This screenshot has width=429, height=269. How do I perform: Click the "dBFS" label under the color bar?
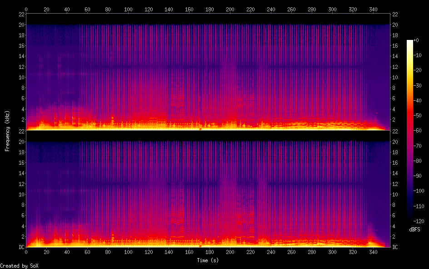click(x=414, y=230)
